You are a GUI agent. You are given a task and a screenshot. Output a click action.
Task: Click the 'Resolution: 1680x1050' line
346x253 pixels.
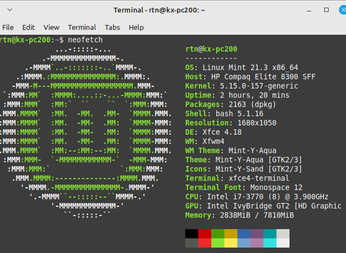click(231, 123)
